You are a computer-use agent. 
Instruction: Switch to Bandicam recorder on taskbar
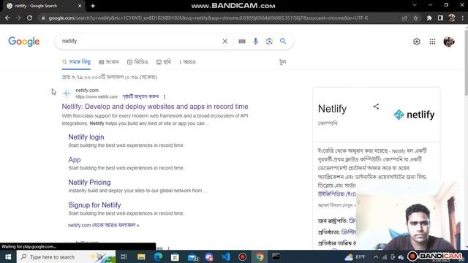click(242, 256)
